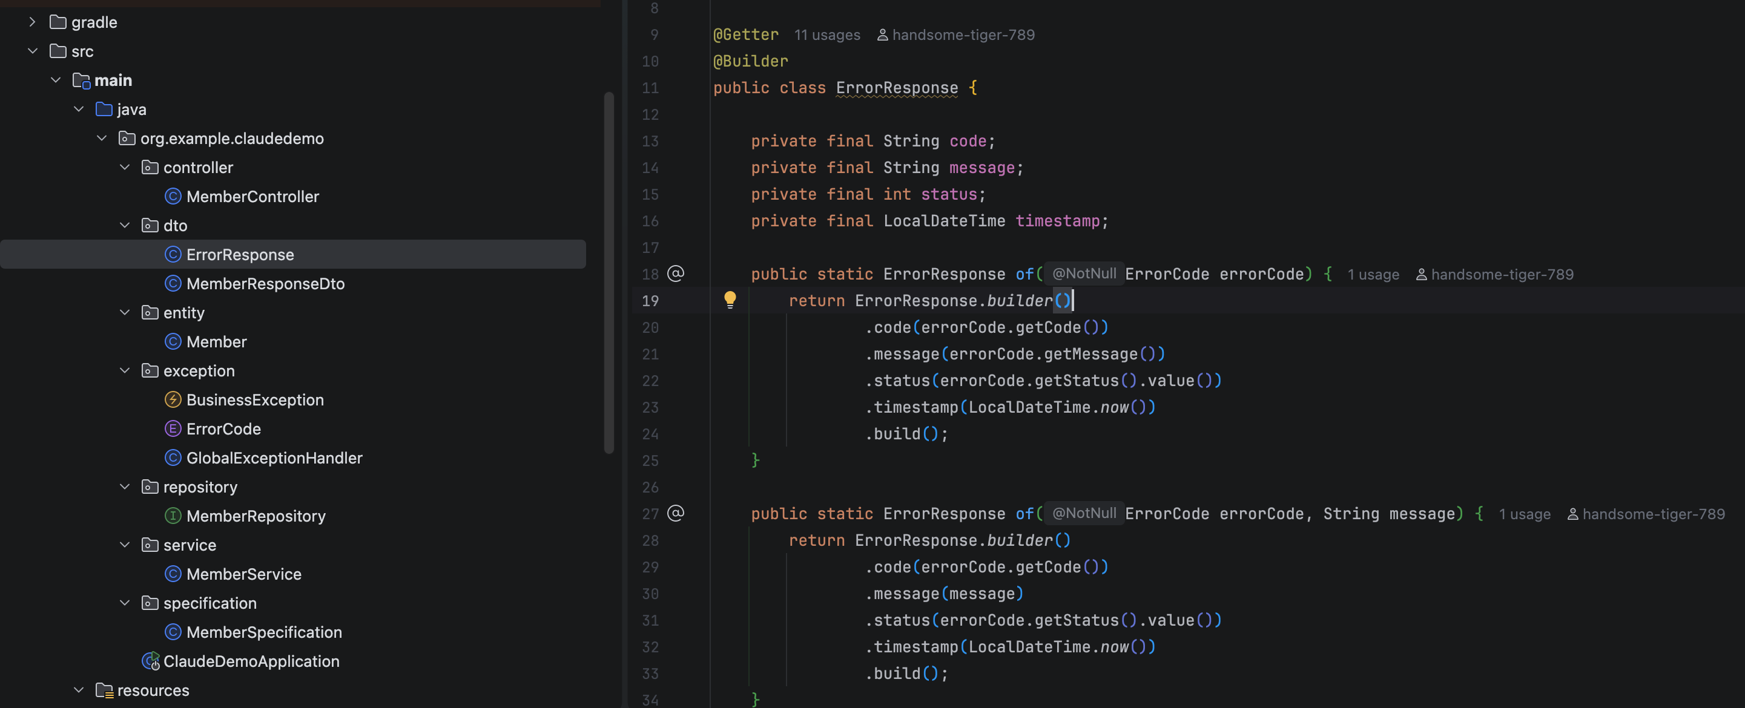Collapse the controller package
Image resolution: width=1745 pixels, height=708 pixels.
pyautogui.click(x=125, y=167)
